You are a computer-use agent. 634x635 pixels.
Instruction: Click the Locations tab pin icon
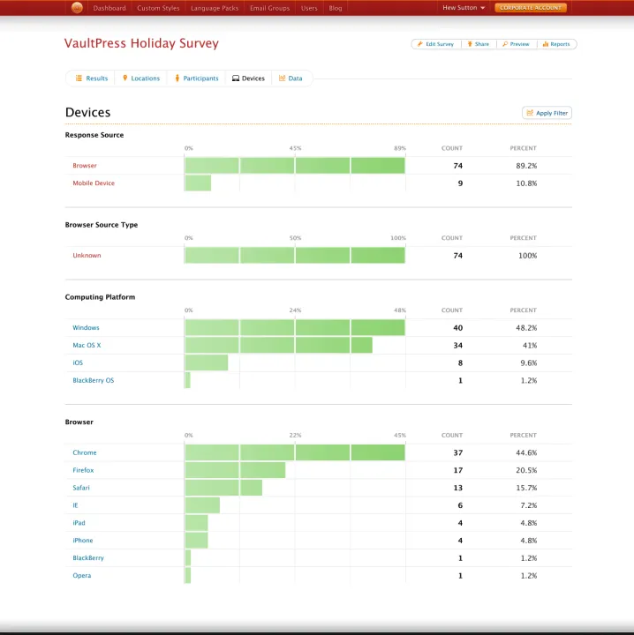coord(125,78)
